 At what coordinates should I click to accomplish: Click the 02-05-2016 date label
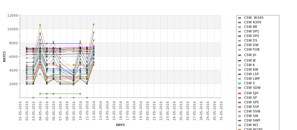click(x=27, y=111)
